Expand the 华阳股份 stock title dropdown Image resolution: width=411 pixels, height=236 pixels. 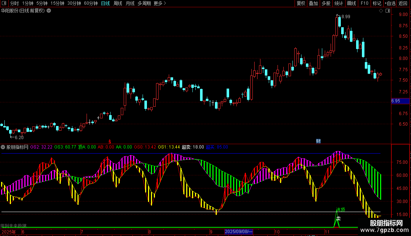[x=49, y=11]
